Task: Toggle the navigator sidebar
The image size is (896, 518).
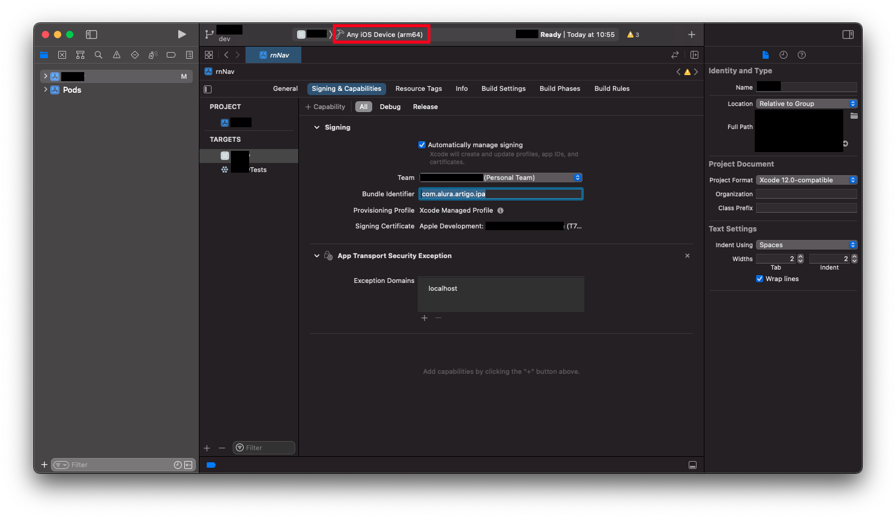Action: [92, 35]
